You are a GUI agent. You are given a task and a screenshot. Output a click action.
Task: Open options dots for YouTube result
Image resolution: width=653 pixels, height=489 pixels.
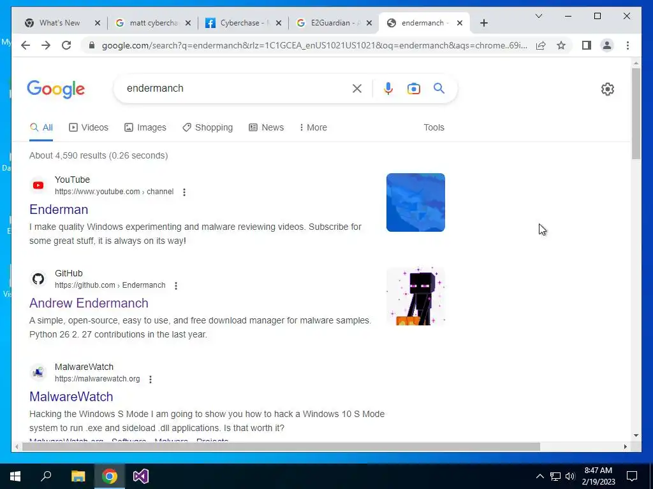pos(184,192)
